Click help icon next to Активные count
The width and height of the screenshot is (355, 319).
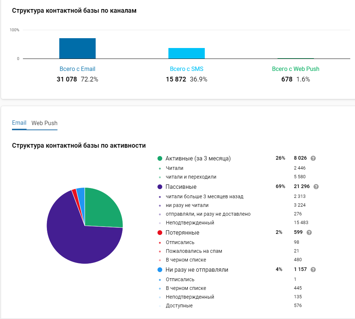[x=313, y=159]
